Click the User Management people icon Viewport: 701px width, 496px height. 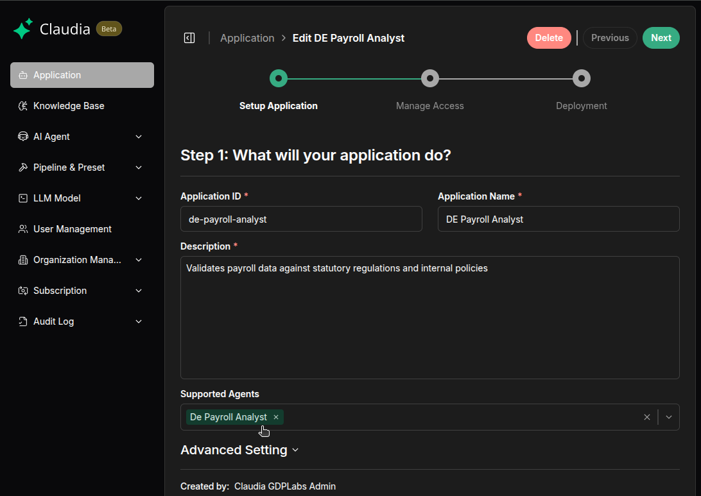(23, 229)
